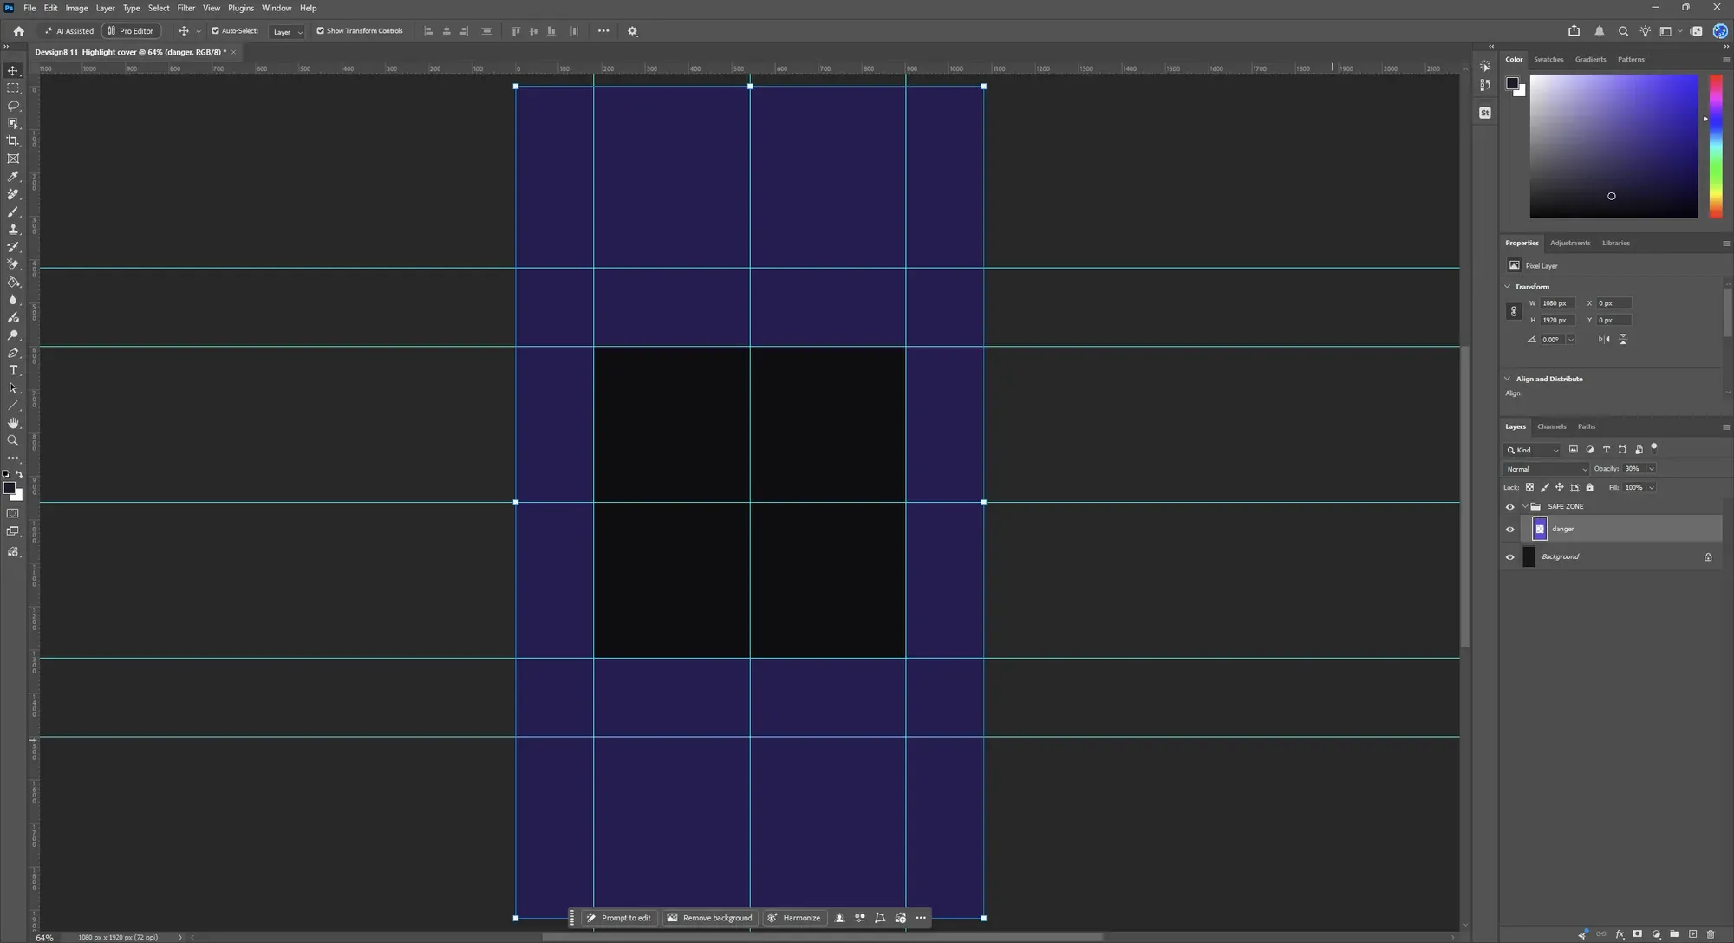
Task: Select the Line tool
Action: (x=13, y=406)
